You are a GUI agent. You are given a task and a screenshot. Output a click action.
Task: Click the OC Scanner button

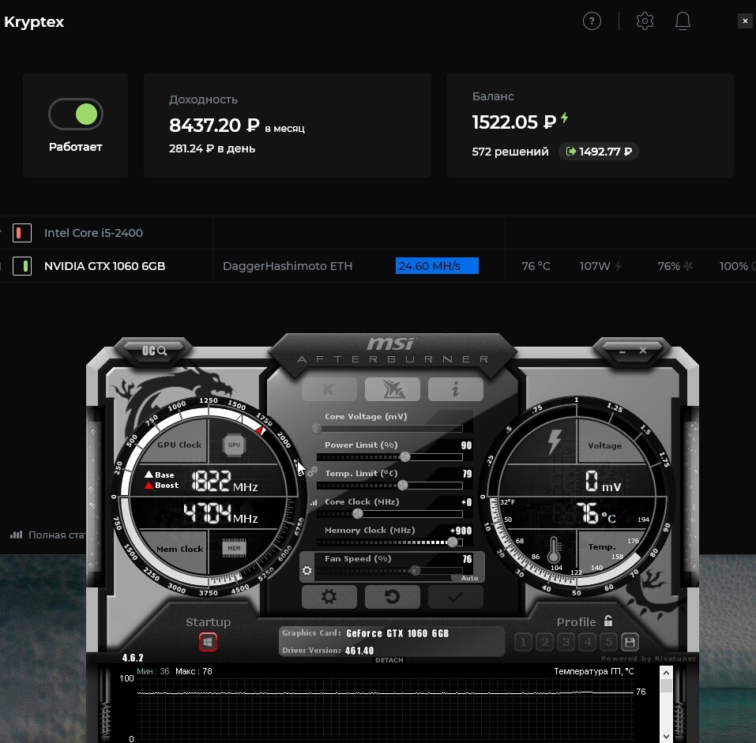coord(154,351)
